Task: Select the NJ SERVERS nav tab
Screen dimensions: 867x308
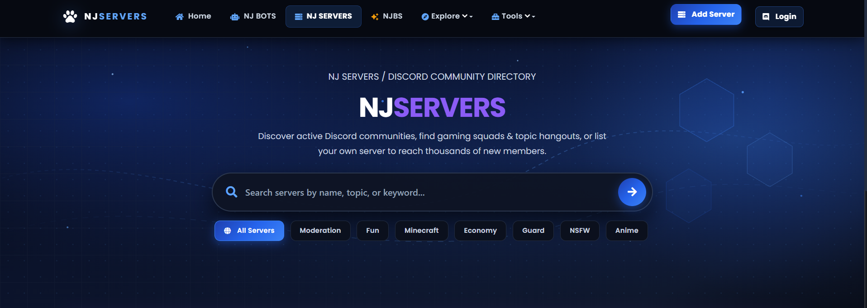Action: [324, 16]
